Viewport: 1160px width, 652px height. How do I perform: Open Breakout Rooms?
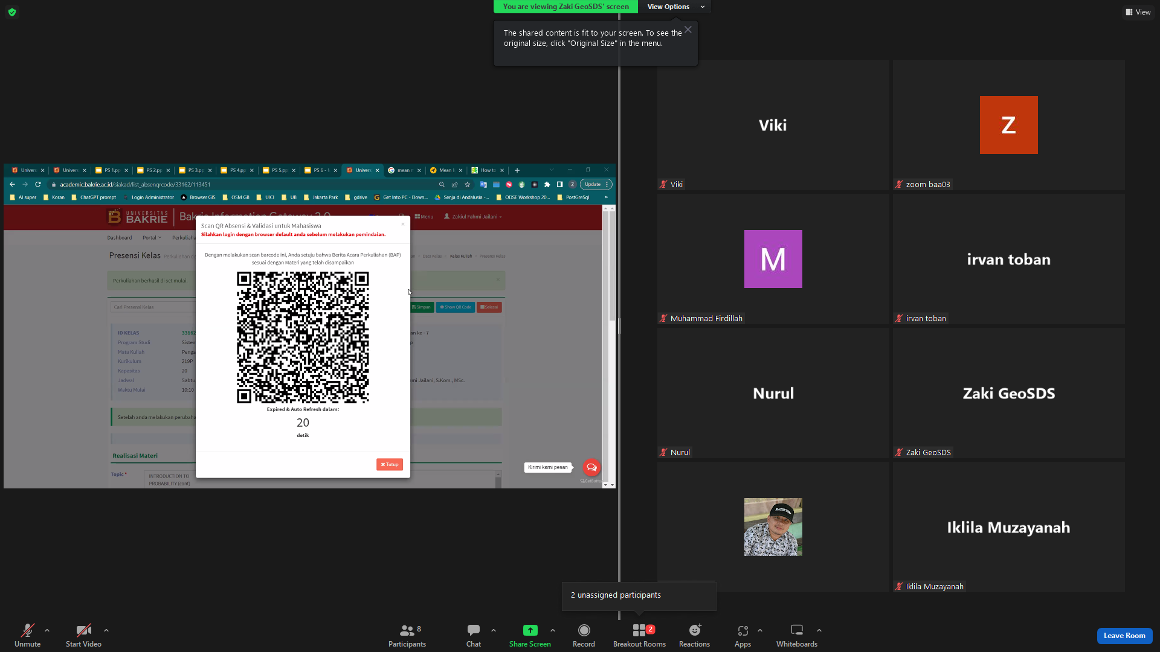click(x=639, y=635)
